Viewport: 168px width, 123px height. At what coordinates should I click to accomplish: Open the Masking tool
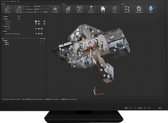pos(115,9)
